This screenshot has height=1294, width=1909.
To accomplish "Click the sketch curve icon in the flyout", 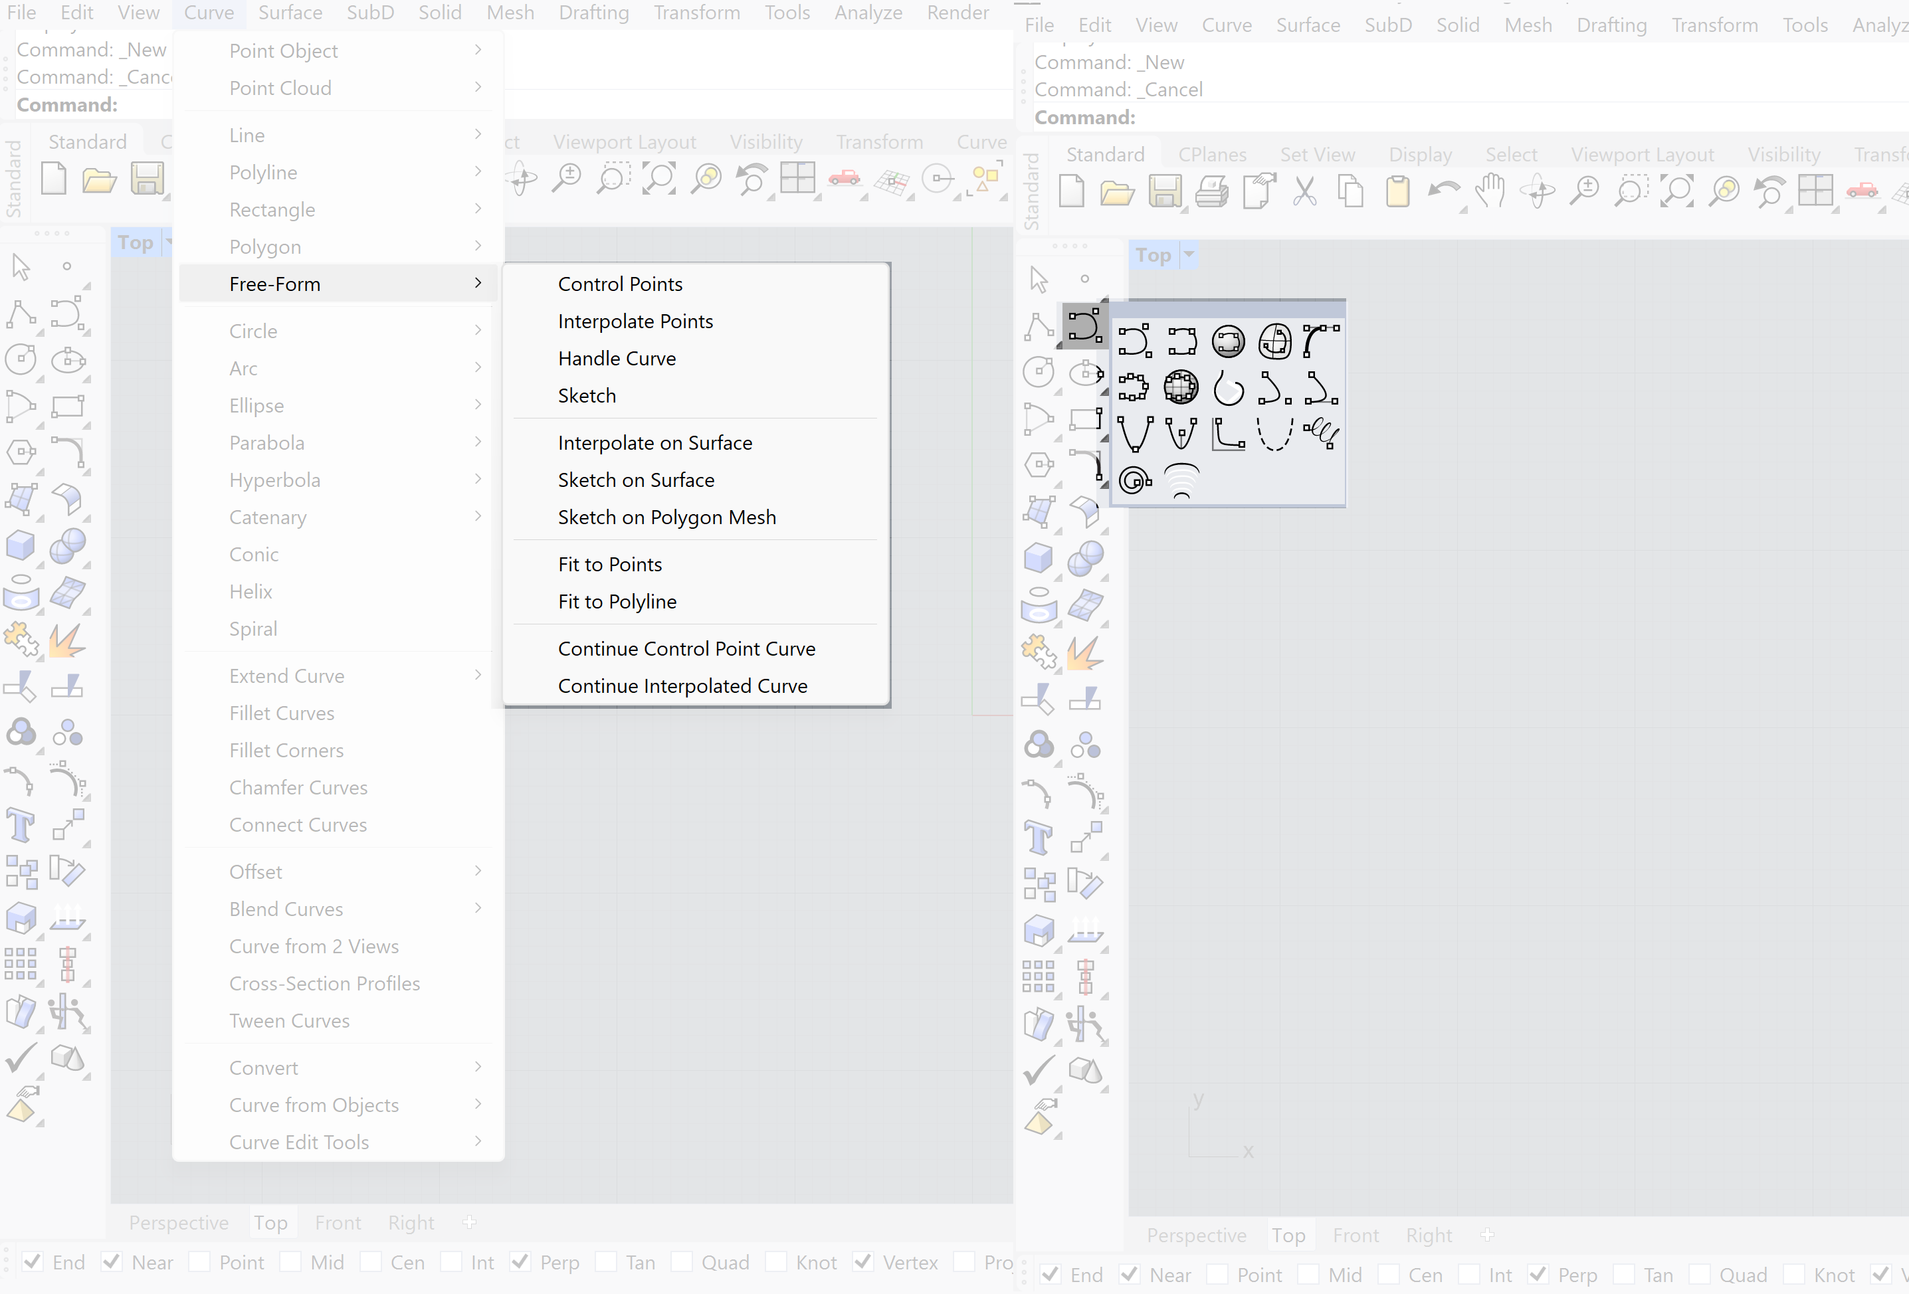I will coord(1229,387).
